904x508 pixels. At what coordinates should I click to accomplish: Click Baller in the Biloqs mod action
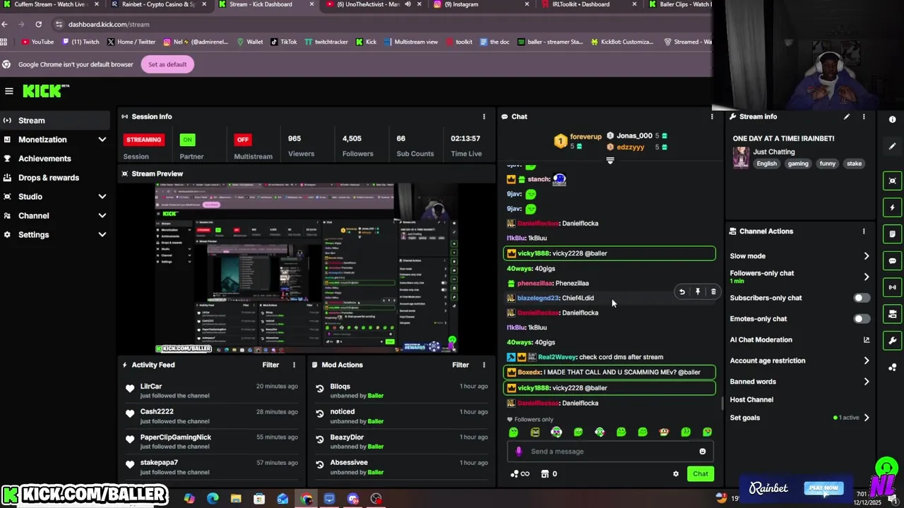pyautogui.click(x=376, y=396)
